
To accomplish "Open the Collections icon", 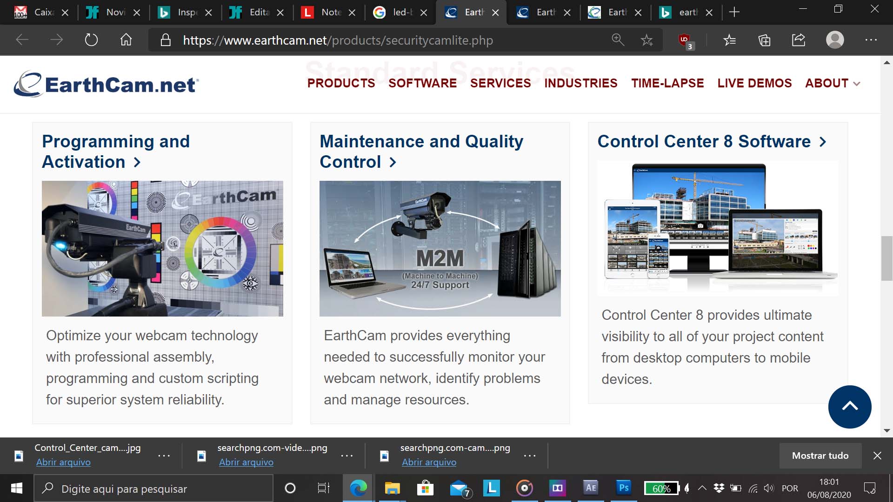I will 764,40.
